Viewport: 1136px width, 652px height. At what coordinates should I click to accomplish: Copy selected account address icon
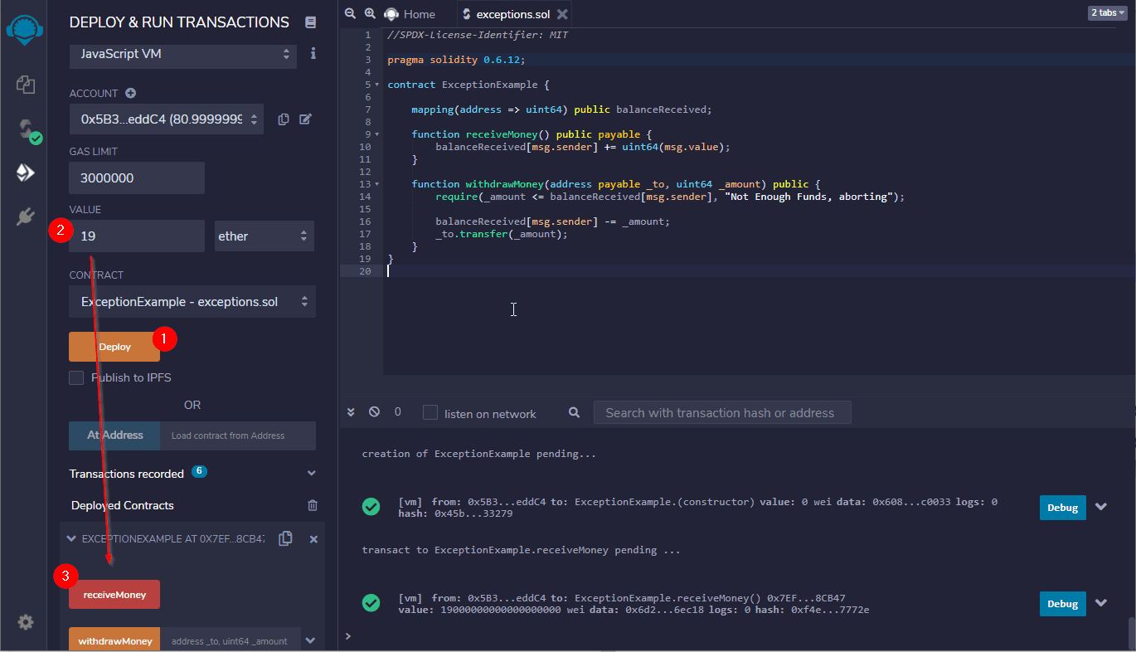(x=284, y=119)
